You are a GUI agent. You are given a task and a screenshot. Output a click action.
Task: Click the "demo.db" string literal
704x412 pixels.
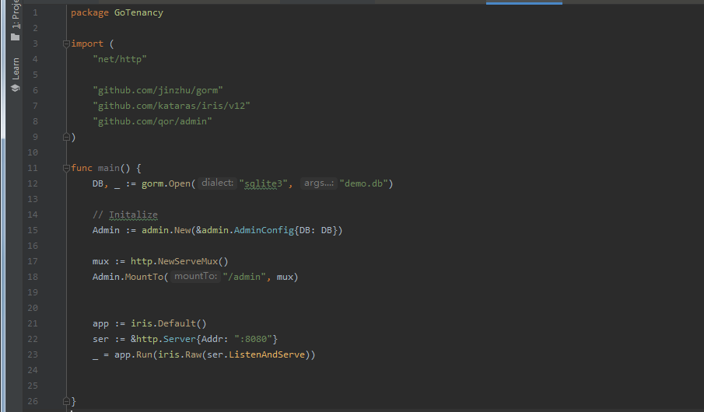pyautogui.click(x=364, y=183)
